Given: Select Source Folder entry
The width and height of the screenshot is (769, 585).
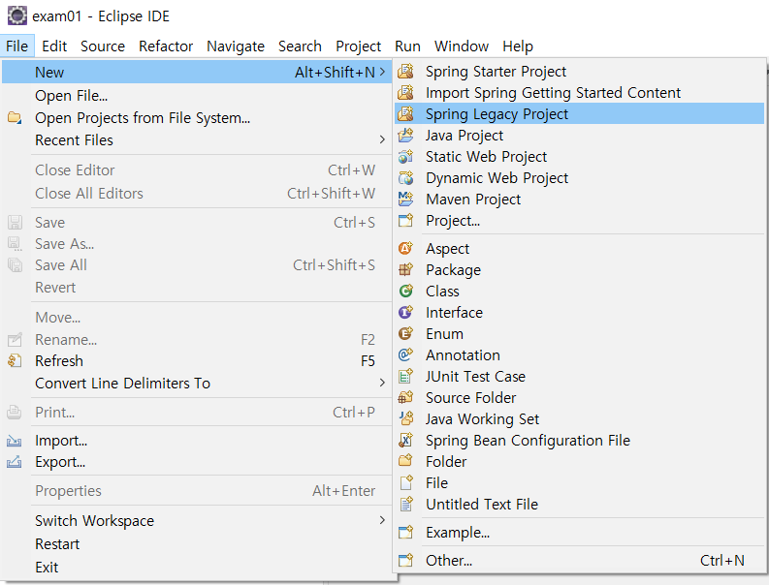Looking at the screenshot, I should [579, 397].
